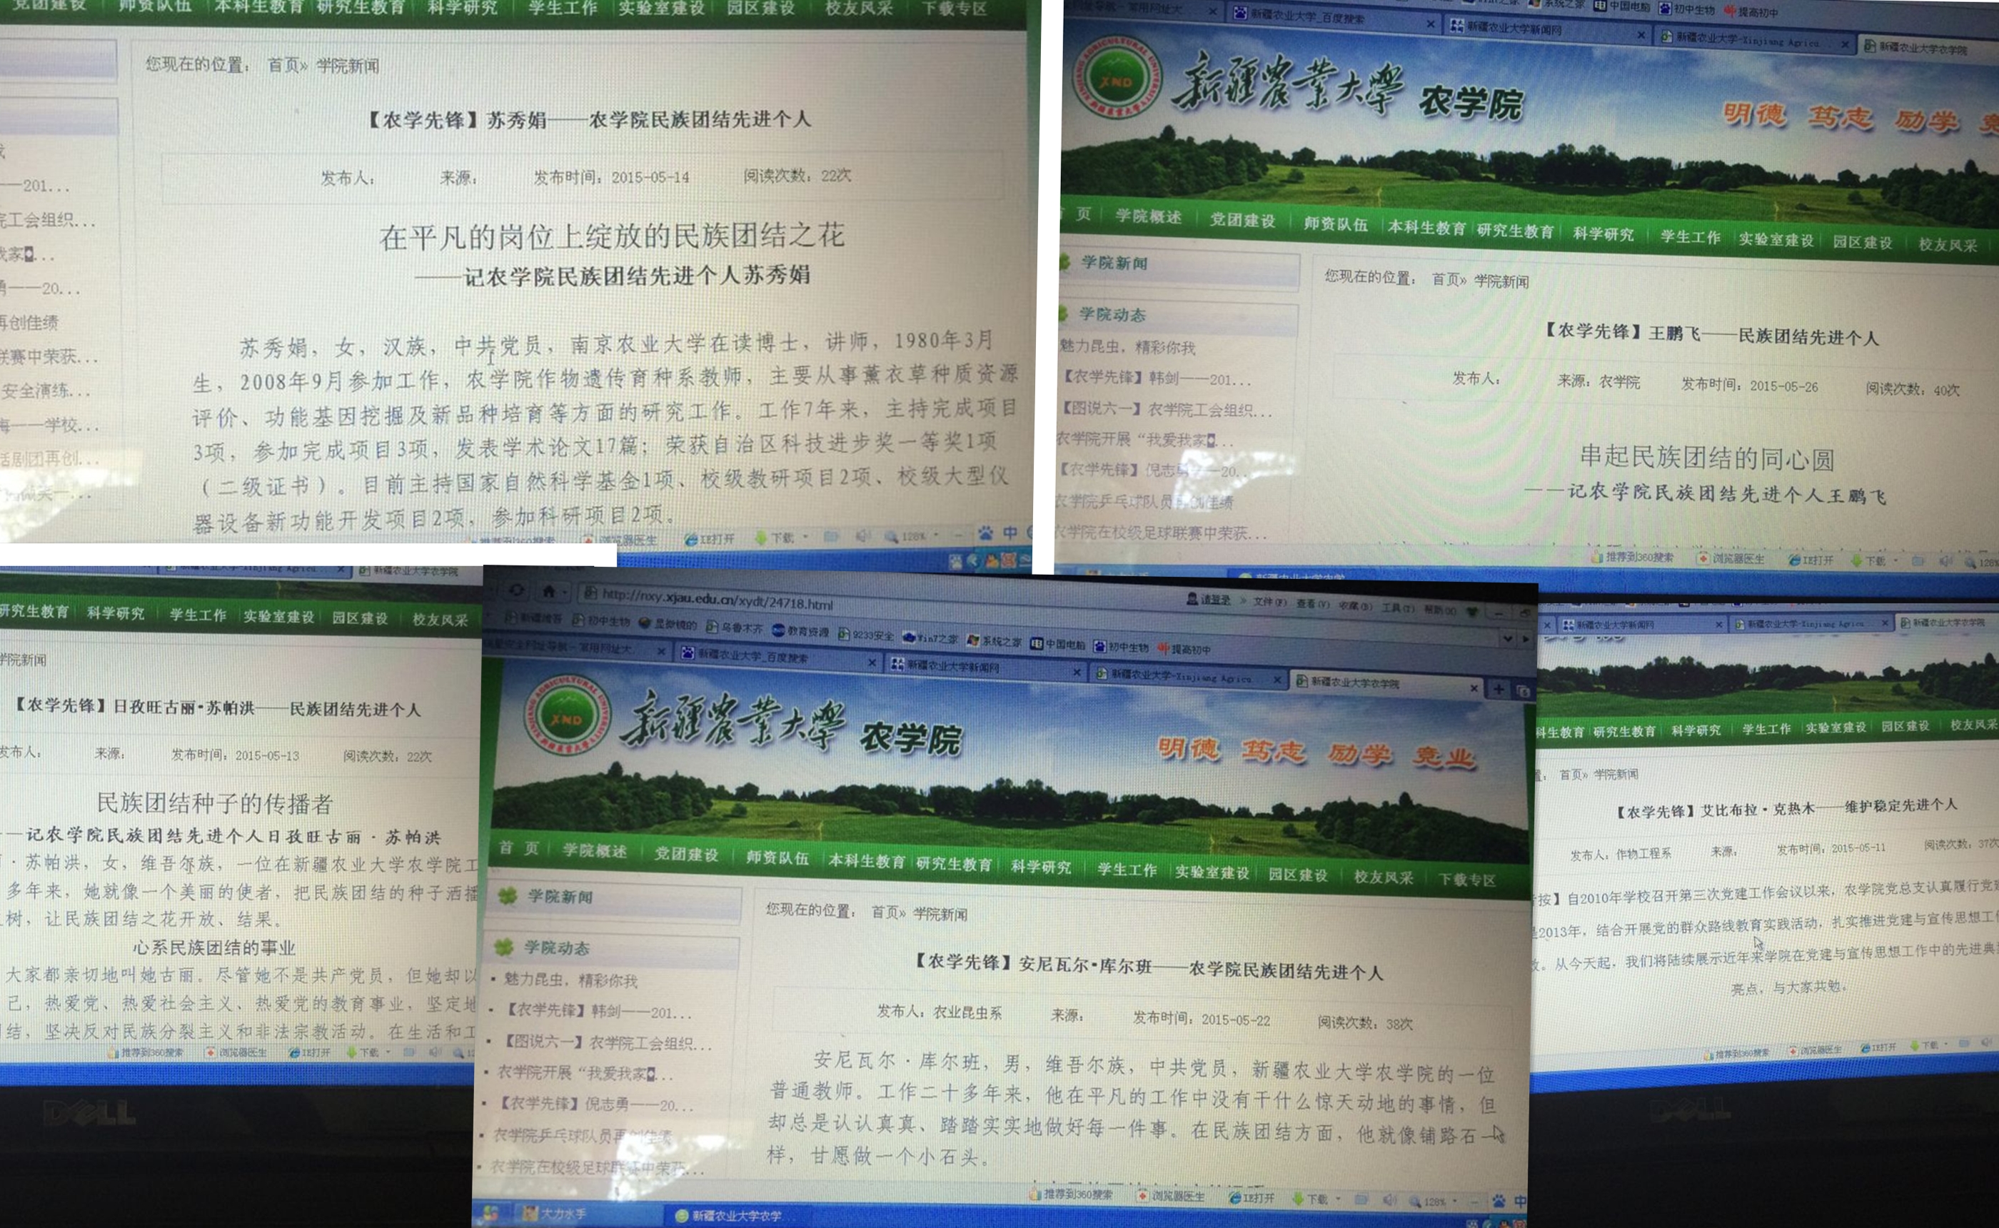Close the 新疆农业大学_百度搜索 tab in the 安尼瓦尔 browser
The image size is (1999, 1228).
pyautogui.click(x=871, y=663)
